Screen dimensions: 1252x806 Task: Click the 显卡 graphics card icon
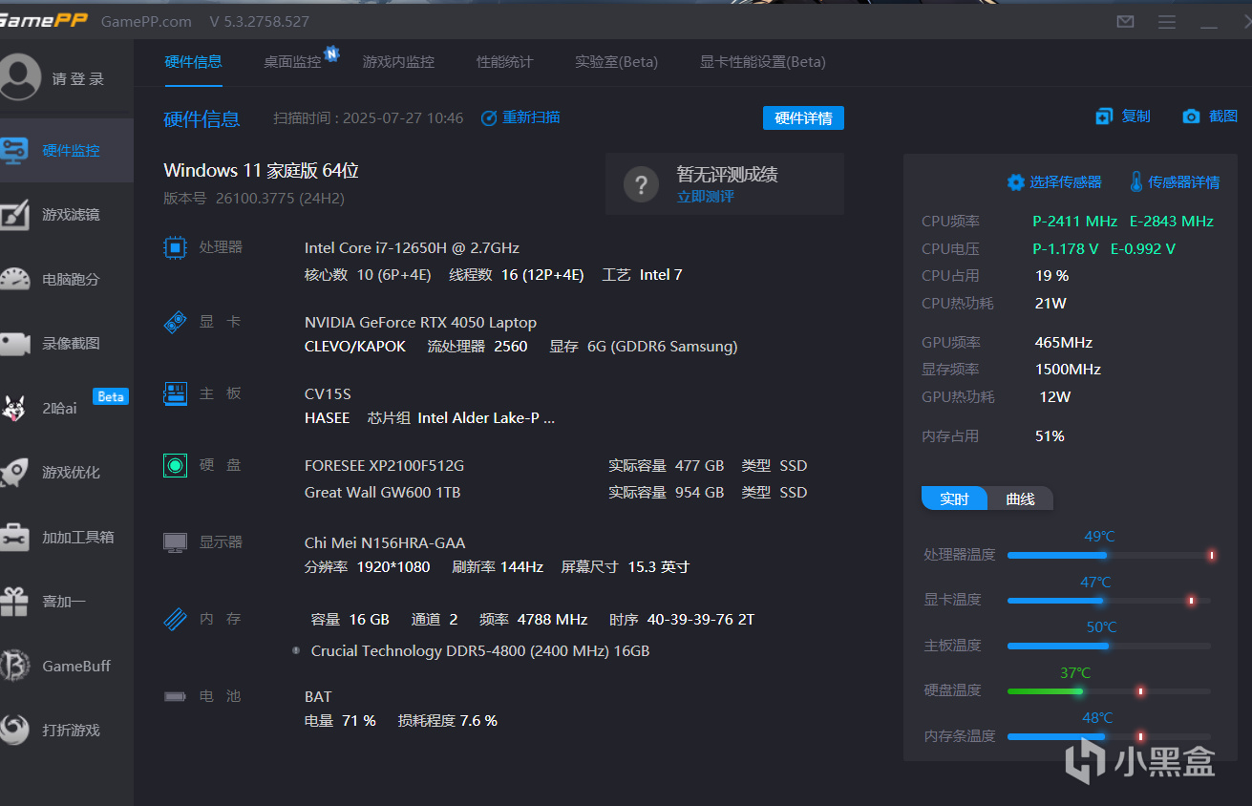(x=175, y=323)
